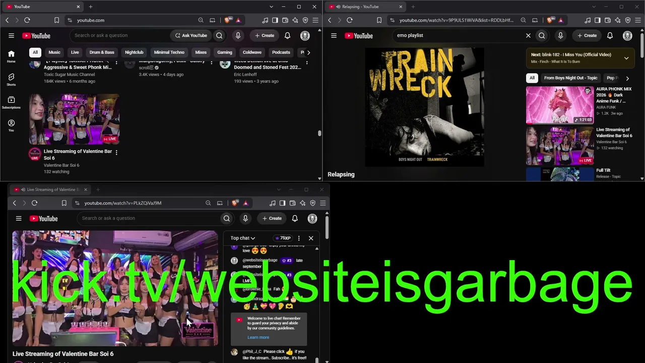Click the search field in the youtube.com home window

tap(120, 36)
